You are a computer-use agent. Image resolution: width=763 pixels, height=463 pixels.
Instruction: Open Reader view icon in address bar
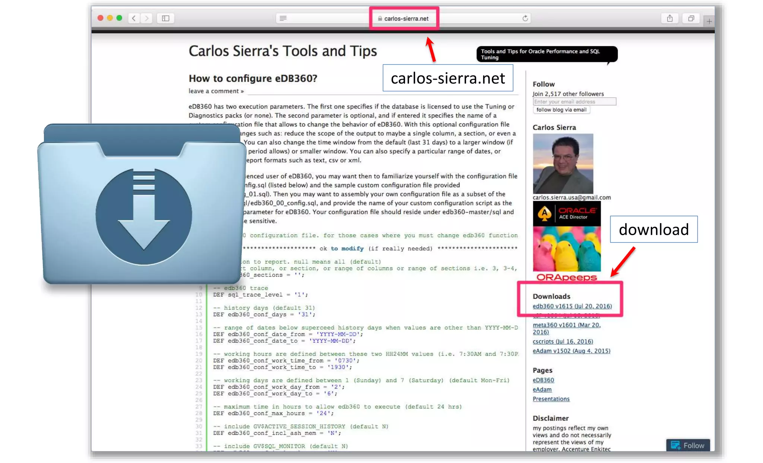point(283,18)
